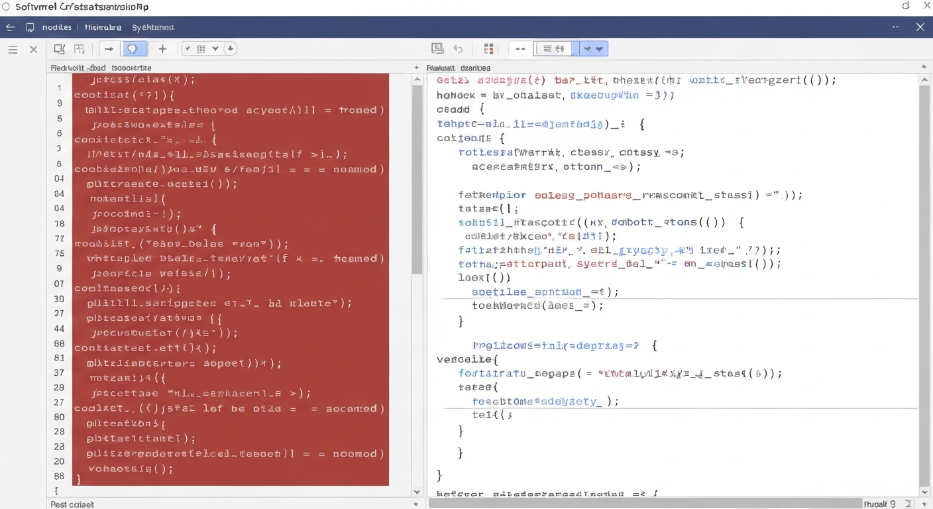Image resolution: width=933 pixels, height=509 pixels.
Task: Click the checkmark dropdown in the left toolbar group
Action: [188, 49]
